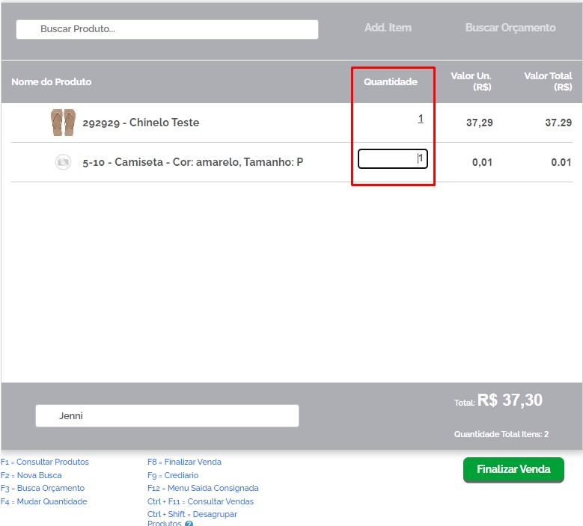The width and height of the screenshot is (583, 526).
Task: Click the green Finalizar Venda button
Action: click(513, 469)
